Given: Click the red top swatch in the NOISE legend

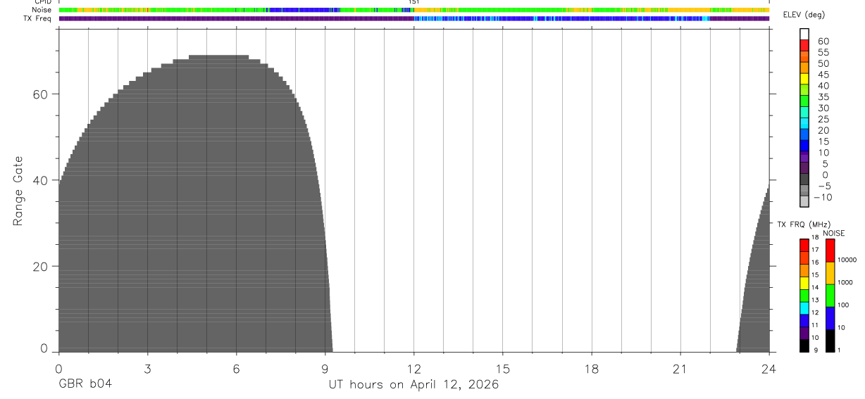Looking at the screenshot, I should 830,250.
